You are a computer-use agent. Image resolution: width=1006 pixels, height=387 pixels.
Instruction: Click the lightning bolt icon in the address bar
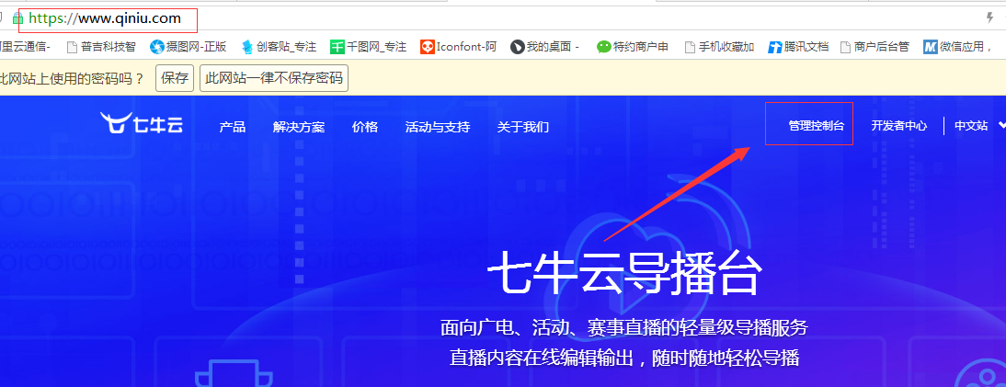989,18
